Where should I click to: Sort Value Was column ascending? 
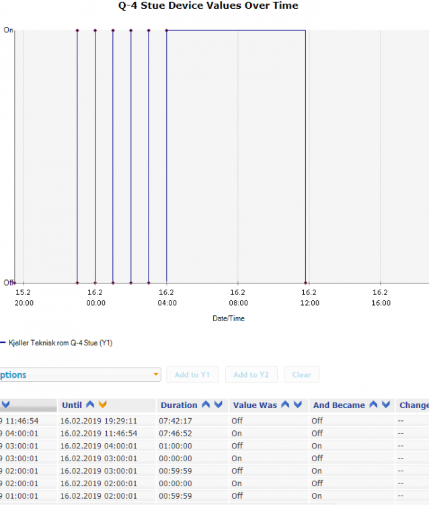pos(285,405)
